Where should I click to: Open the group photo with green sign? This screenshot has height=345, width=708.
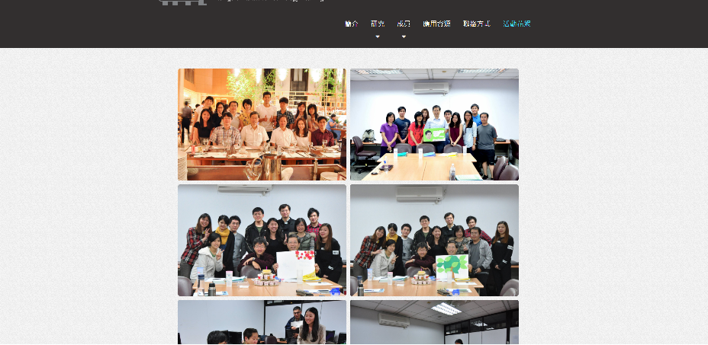pos(434,124)
